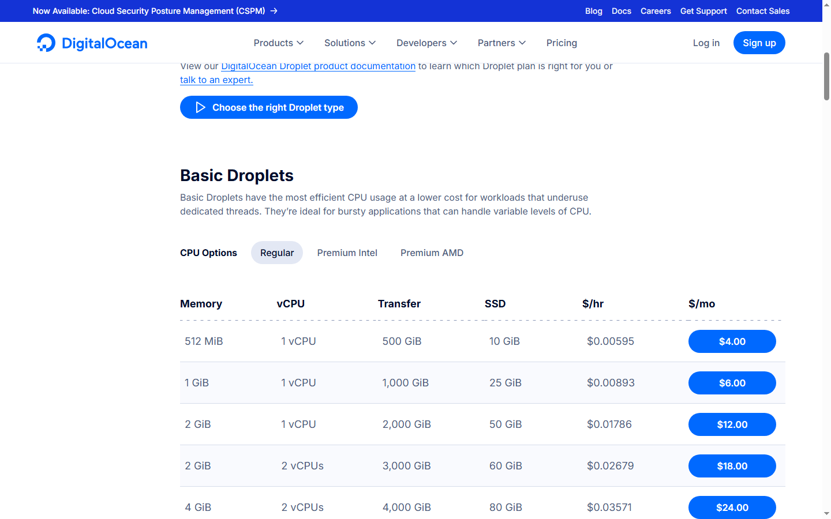Expand the Partners menu chevron
The width and height of the screenshot is (831, 519).
522,43
